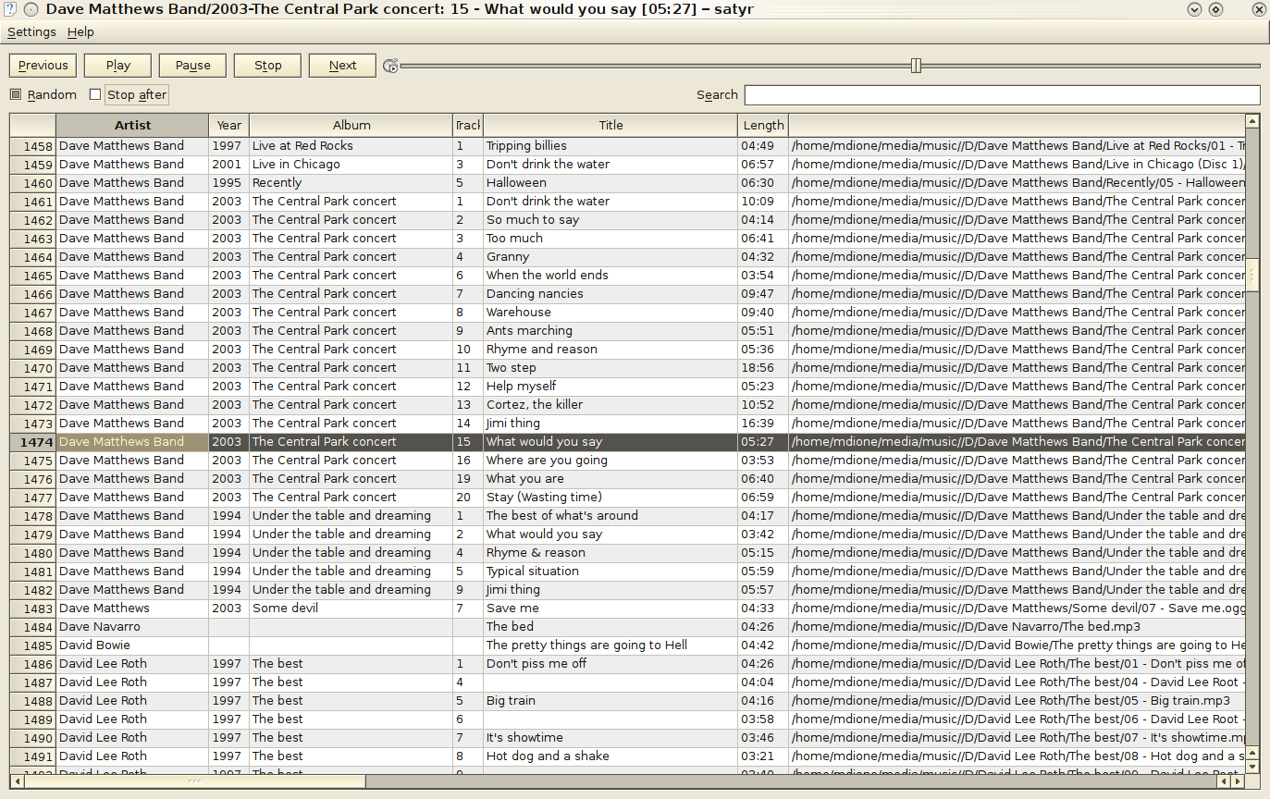Click artist 'Dave Navarro'
Screen dimensions: 1270x799
click(100, 627)
